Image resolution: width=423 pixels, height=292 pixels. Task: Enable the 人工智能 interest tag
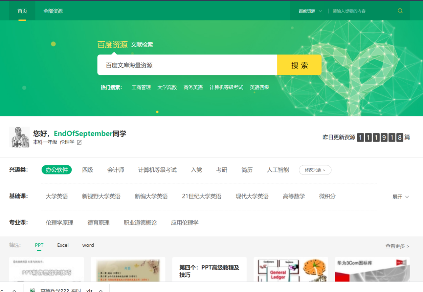(x=277, y=170)
